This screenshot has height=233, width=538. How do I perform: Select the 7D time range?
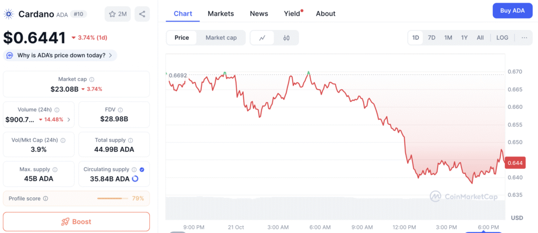431,38
